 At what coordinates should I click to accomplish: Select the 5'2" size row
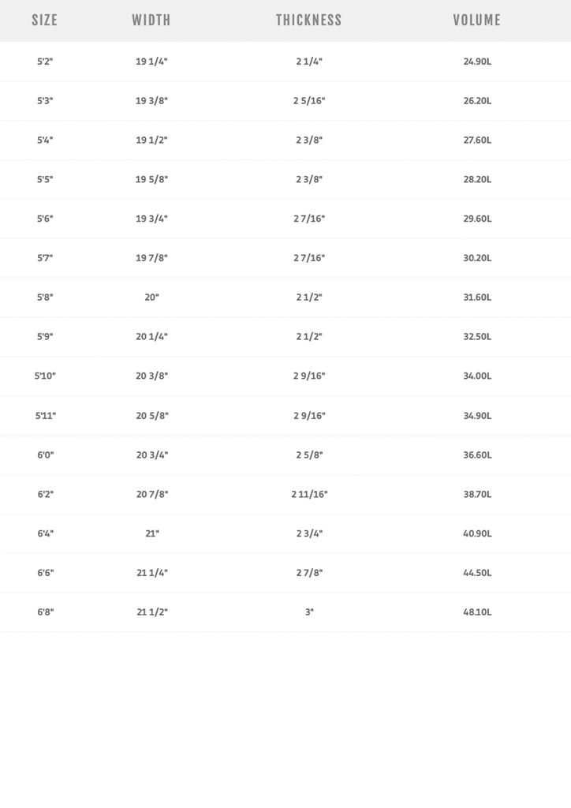pyautogui.click(x=285, y=62)
